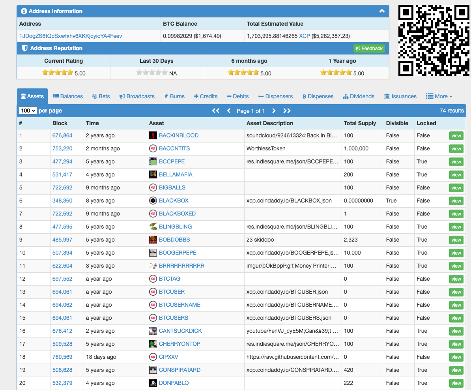The width and height of the screenshot is (471, 390).
Task: Click the CHERRYONTOP asset icon
Action: [x=153, y=344]
